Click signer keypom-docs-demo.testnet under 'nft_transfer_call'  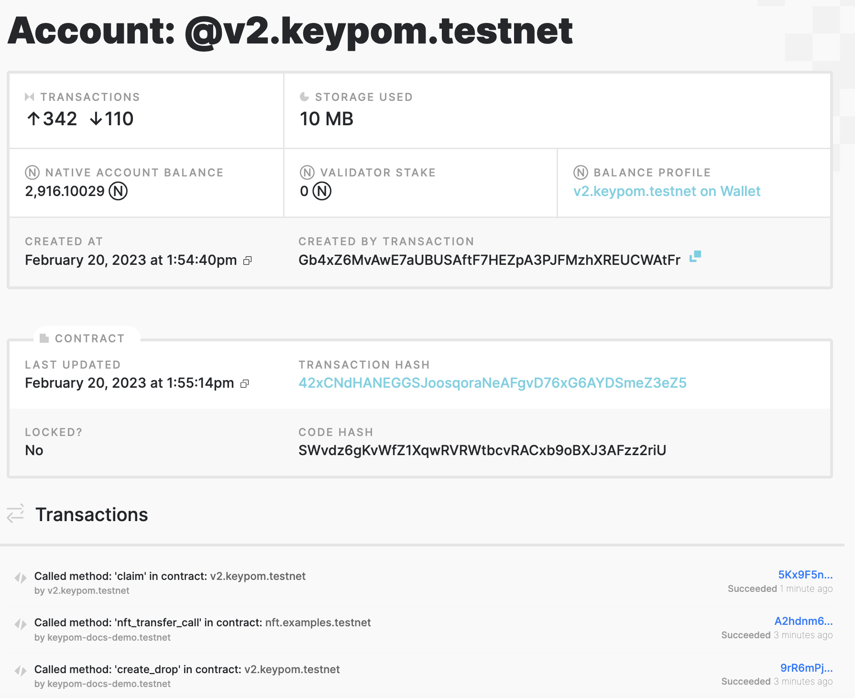coord(109,637)
